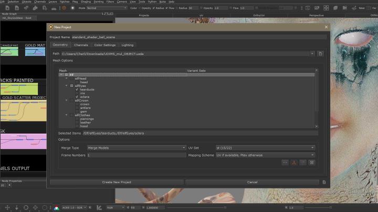Click the red select-all icon under Mapping Scheme
This screenshot has height=212, width=378.
pyautogui.click(x=293, y=162)
